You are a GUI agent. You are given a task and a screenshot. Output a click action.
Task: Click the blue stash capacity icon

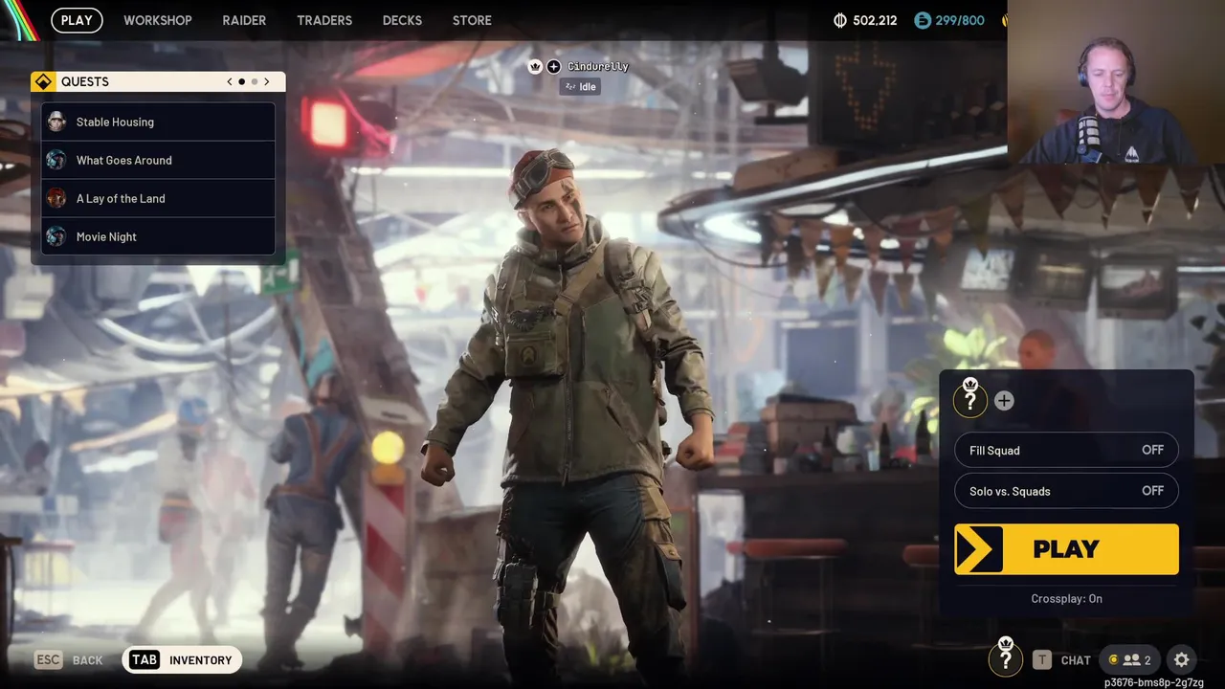coord(923,20)
